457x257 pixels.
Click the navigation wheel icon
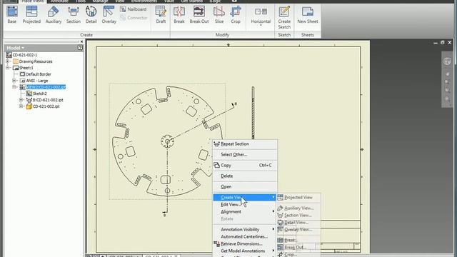tap(447, 61)
